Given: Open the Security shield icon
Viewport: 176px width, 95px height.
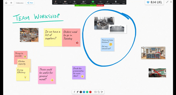Looking at the screenshot, I should click(74, 2).
